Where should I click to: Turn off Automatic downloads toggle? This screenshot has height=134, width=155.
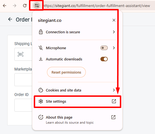104,59
